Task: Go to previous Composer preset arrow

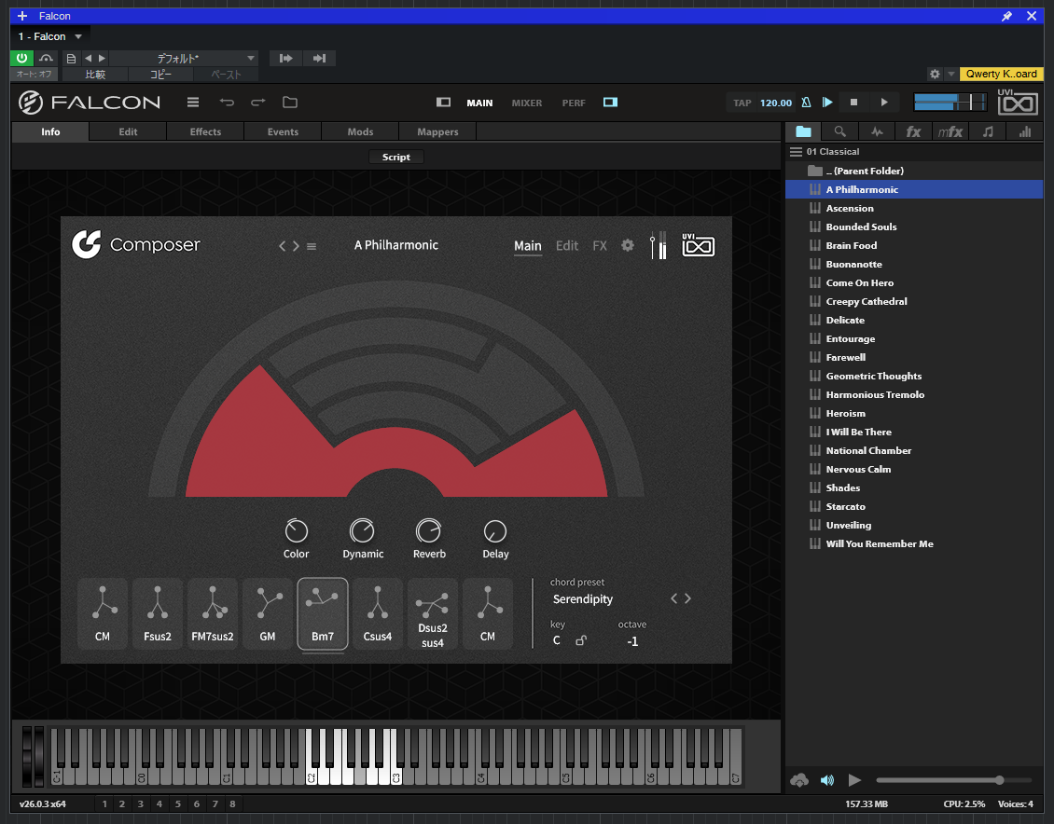Action: (x=283, y=246)
